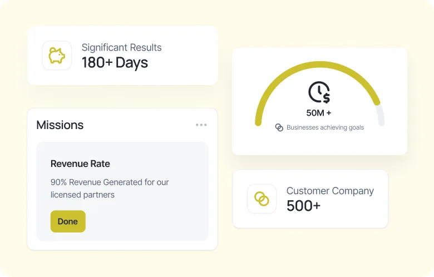Image resolution: width=434 pixels, height=277 pixels.
Task: Select the Revenue Rate mission title
Action: (x=80, y=164)
